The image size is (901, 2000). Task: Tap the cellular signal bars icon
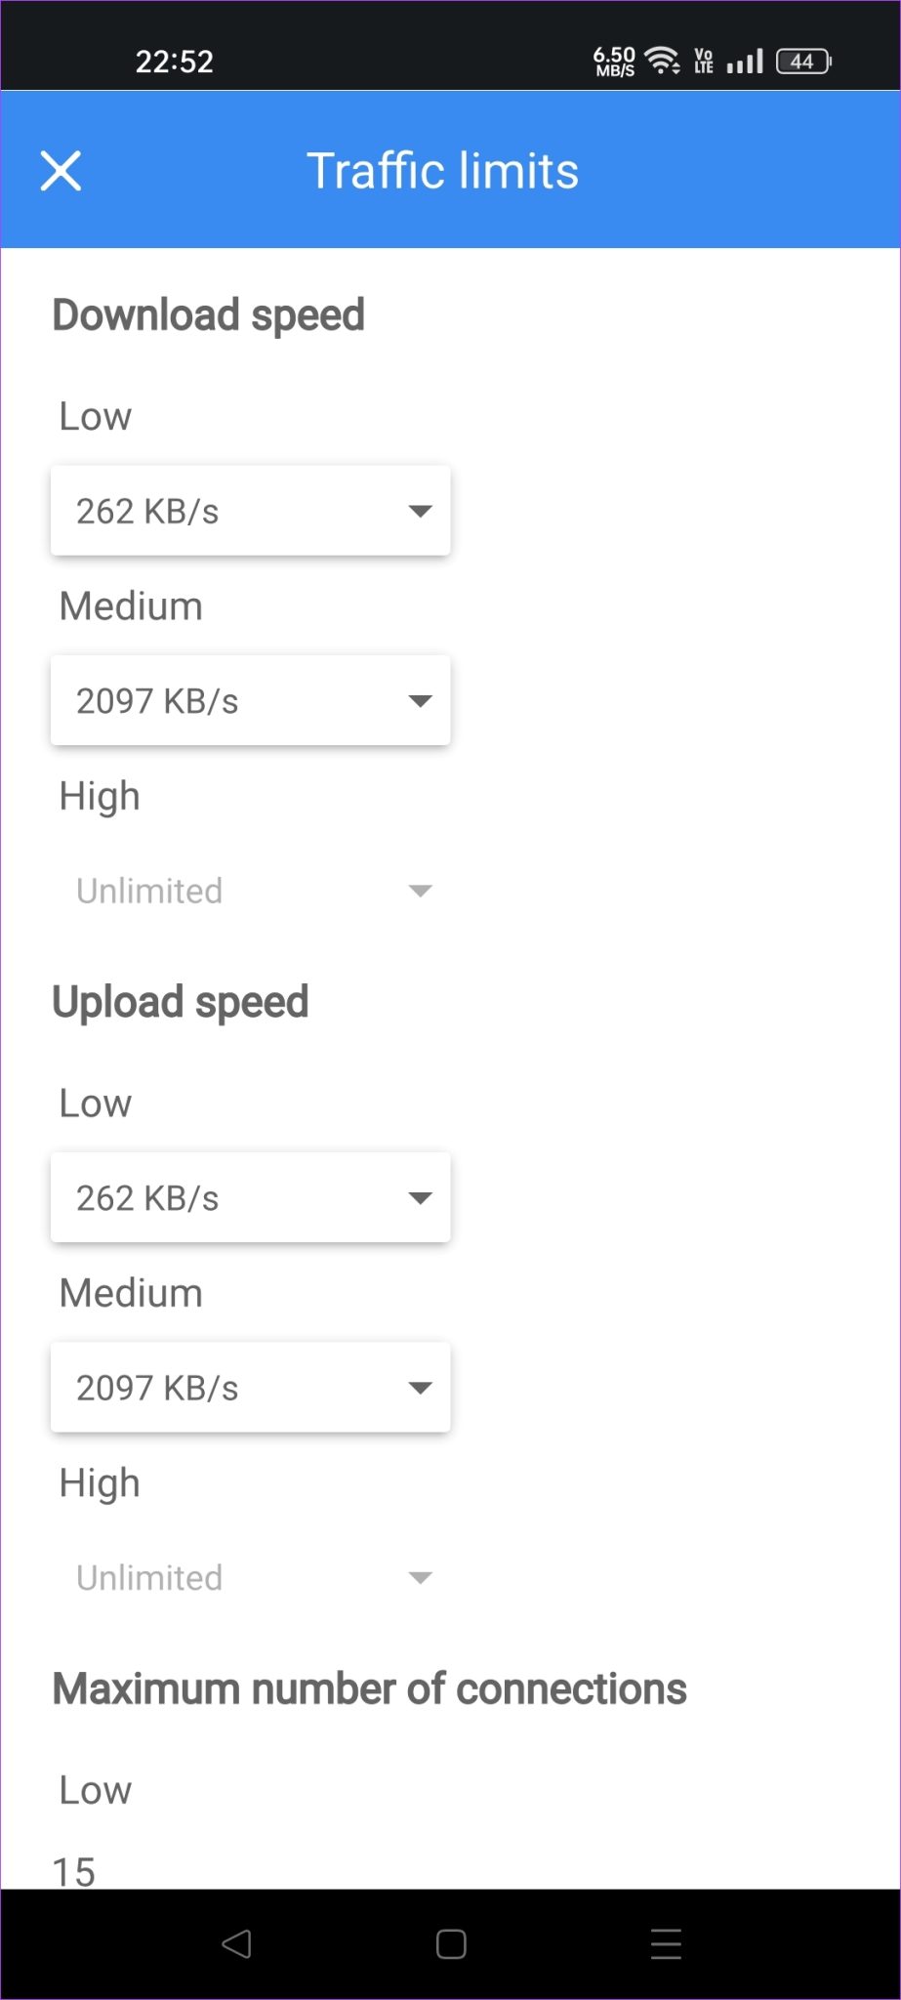pyautogui.click(x=744, y=61)
